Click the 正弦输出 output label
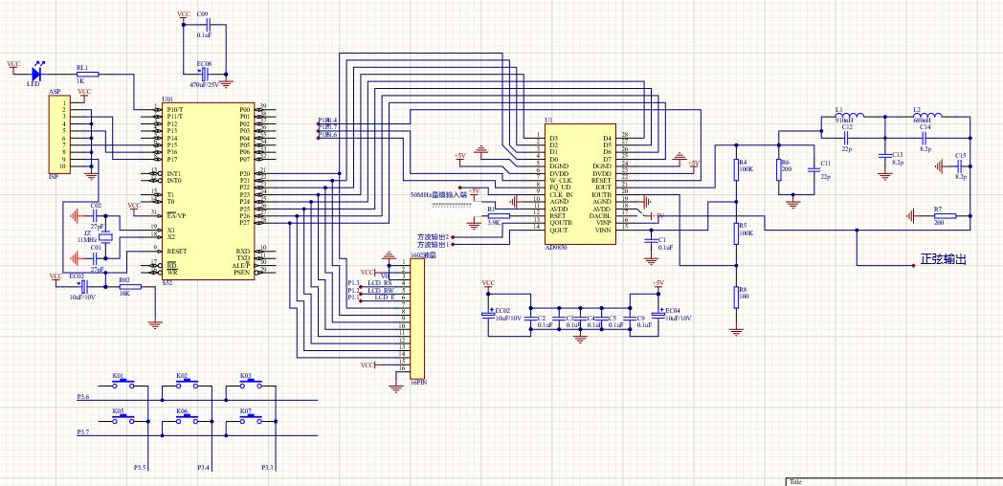 [x=943, y=259]
